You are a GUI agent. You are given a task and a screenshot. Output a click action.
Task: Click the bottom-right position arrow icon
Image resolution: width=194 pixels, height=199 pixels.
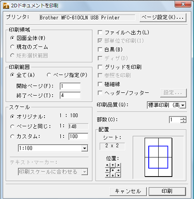click(118, 175)
